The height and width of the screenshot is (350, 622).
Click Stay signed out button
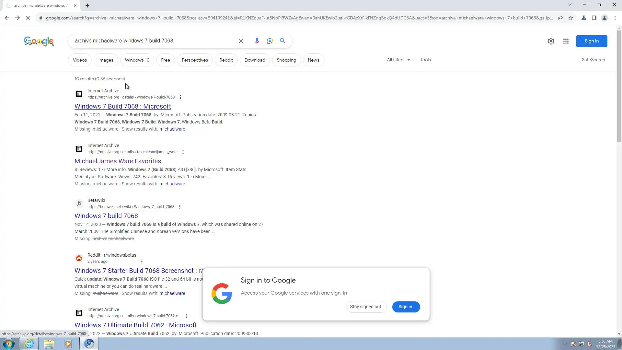click(x=365, y=307)
